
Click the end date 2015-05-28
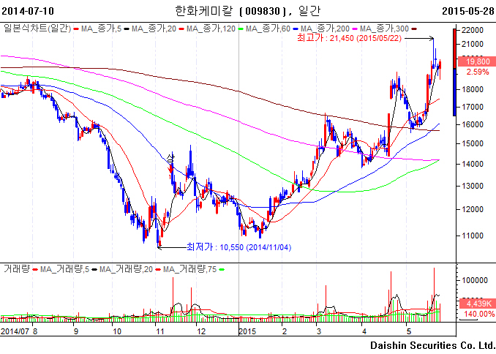468,11
